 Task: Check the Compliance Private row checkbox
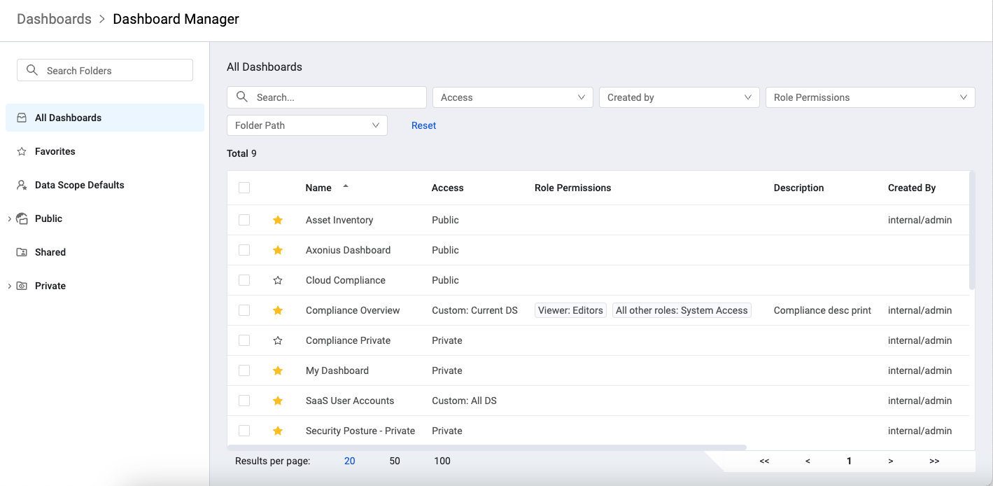244,340
